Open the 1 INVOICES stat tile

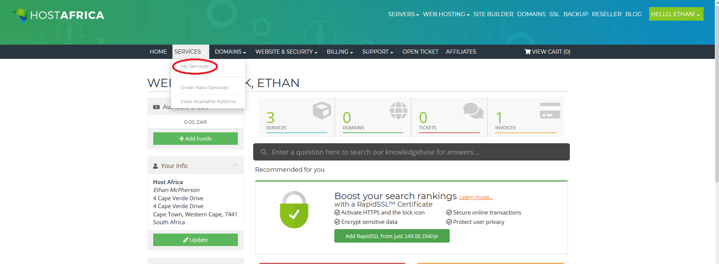(526, 117)
